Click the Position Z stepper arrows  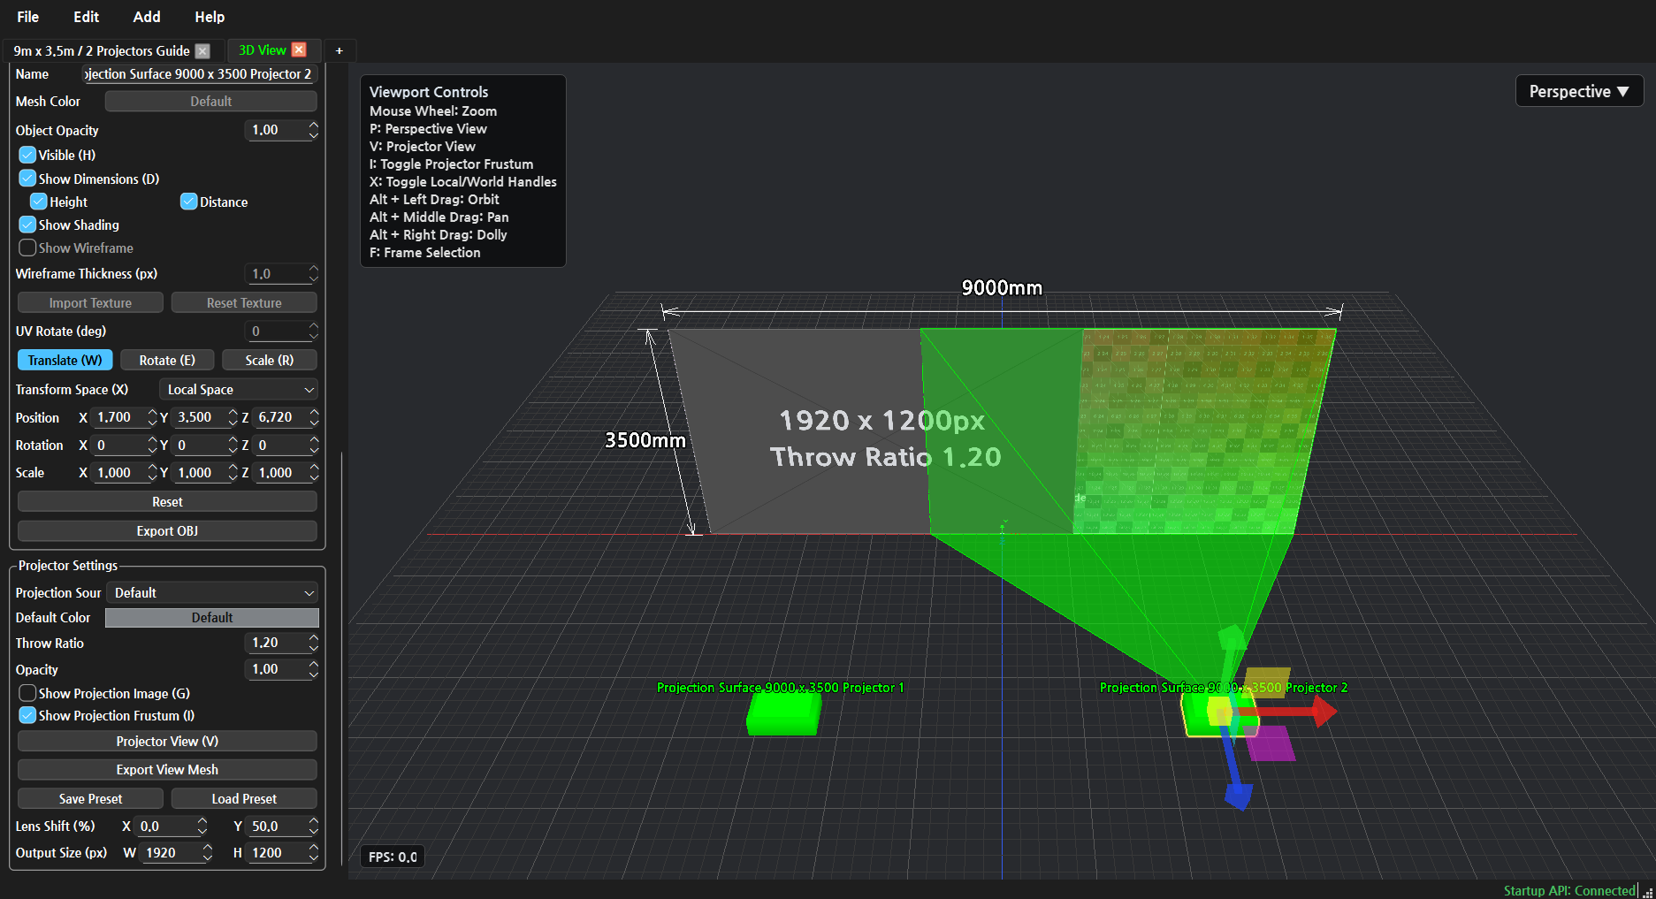(314, 417)
